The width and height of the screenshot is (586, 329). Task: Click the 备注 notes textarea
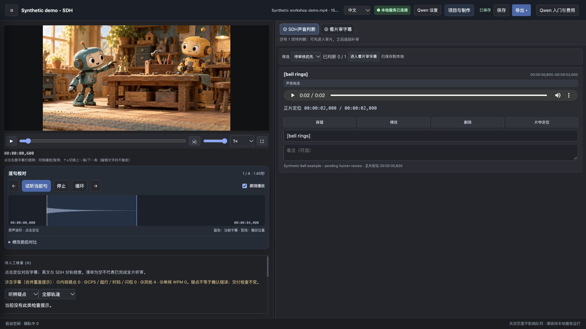[430, 152]
